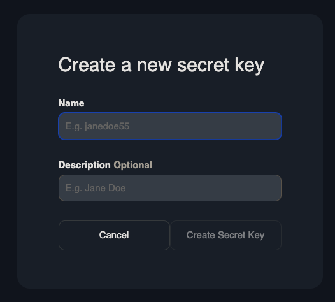335x302 pixels.
Task: Click the "Create a new secret key" heading
Action: click(161, 66)
